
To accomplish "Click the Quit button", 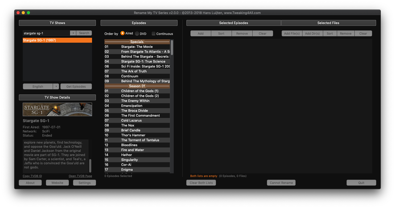I will coord(361,183).
